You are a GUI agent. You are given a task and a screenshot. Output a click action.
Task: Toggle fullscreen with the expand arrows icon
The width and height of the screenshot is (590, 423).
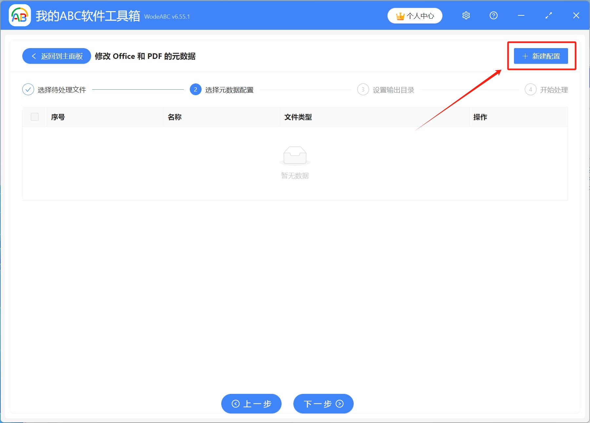pos(549,15)
